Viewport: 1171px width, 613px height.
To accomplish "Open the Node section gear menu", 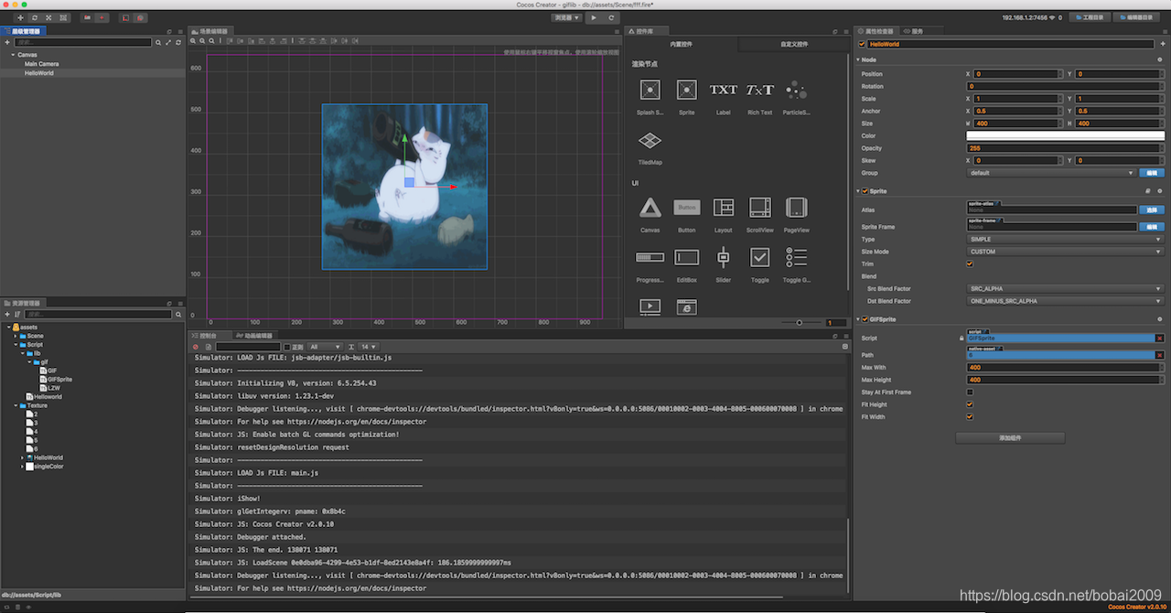I will (1160, 59).
